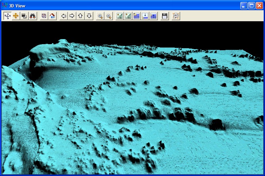This screenshot has height=176, width=265.
Task: Select the orange four-arrow pan tool
Action: [x=16, y=16]
